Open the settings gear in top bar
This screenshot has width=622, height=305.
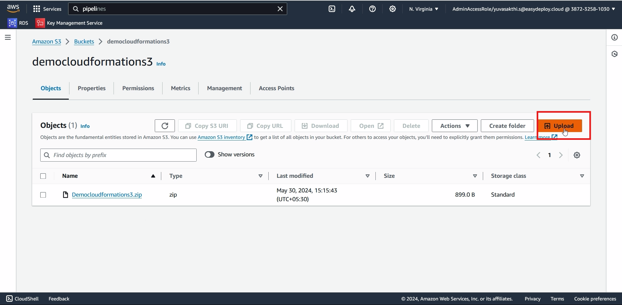coord(393,9)
